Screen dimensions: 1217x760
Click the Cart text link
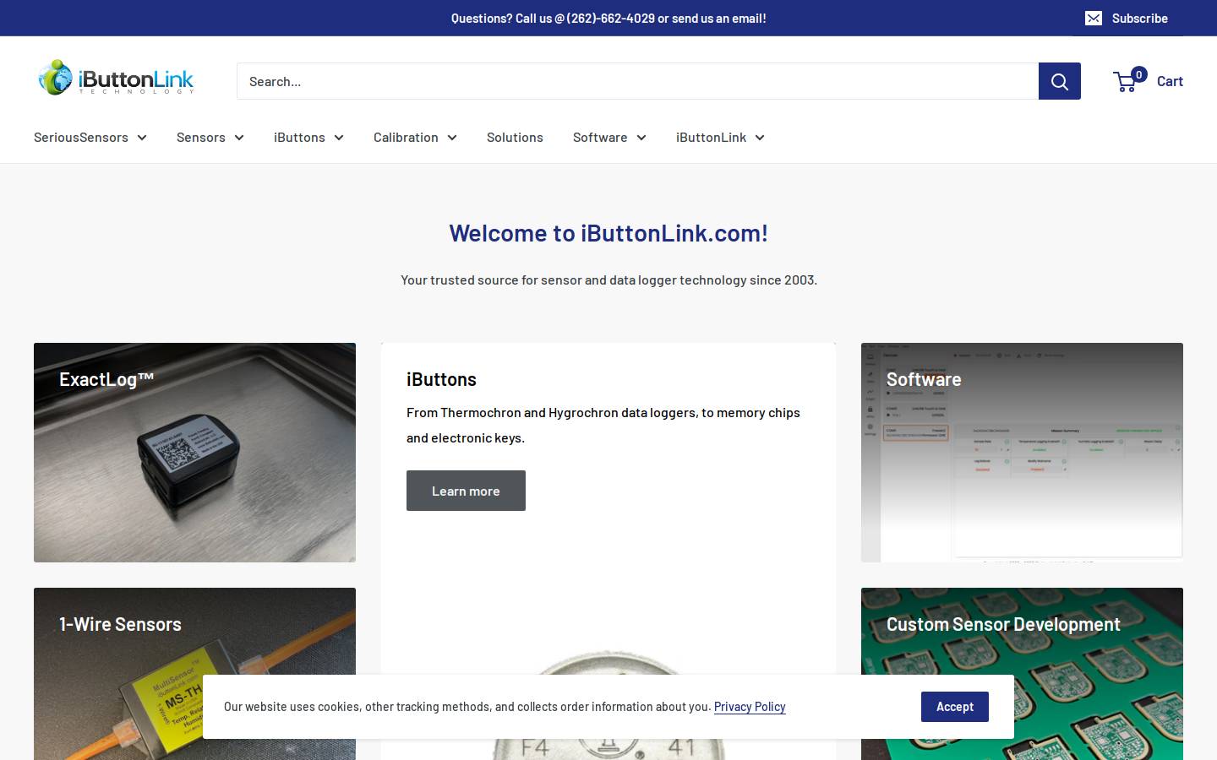coord(1170,81)
